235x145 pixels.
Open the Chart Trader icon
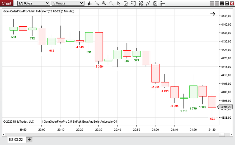[133, 3]
